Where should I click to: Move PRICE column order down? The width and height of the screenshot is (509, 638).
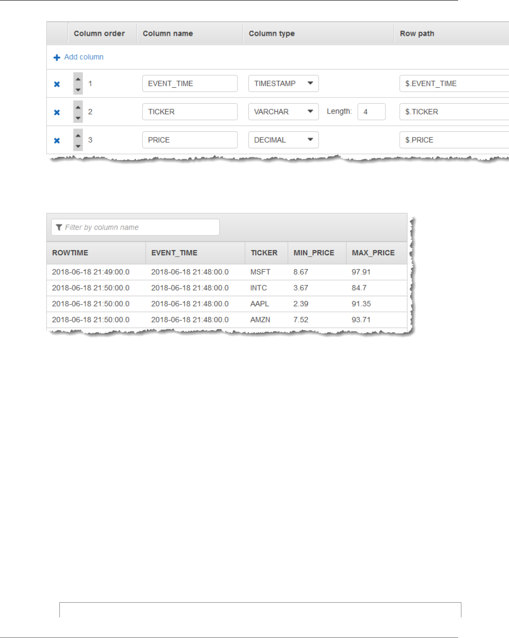78,146
